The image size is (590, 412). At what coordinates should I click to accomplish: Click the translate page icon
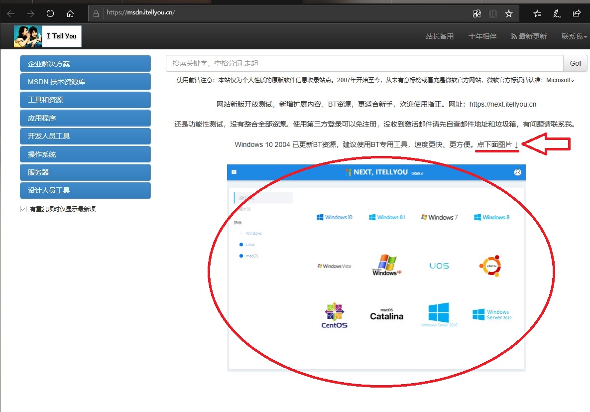[x=477, y=14]
